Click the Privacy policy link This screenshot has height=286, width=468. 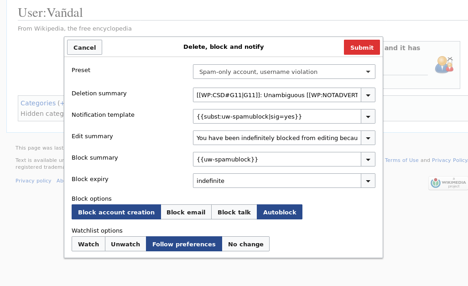(33, 181)
